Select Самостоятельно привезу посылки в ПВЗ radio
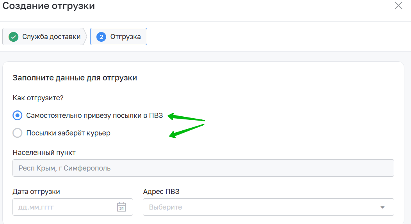Screen dimensions: 411x224 18,115
